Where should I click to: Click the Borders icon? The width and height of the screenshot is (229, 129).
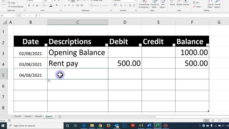[x=44, y=5]
